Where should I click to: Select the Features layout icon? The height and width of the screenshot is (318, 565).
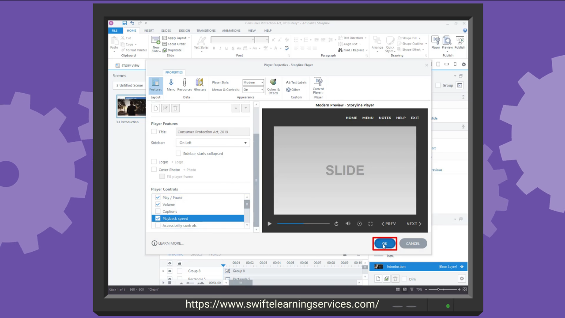[x=155, y=85]
